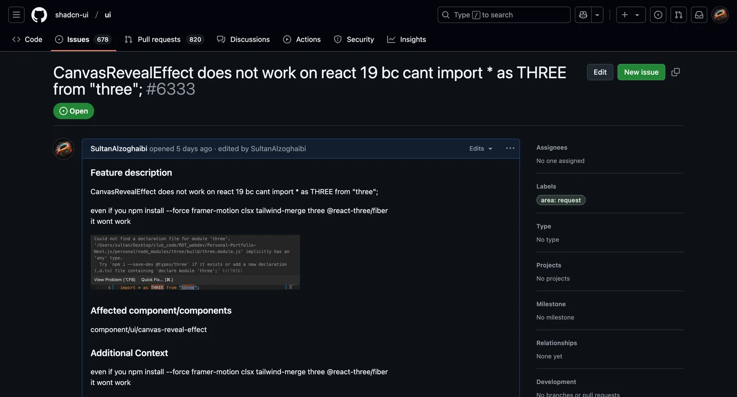Open the notifications inbox
Image resolution: width=737 pixels, height=397 pixels.
(x=699, y=15)
